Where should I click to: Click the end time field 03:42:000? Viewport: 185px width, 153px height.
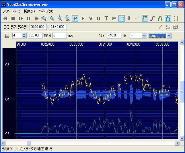click(x=58, y=27)
